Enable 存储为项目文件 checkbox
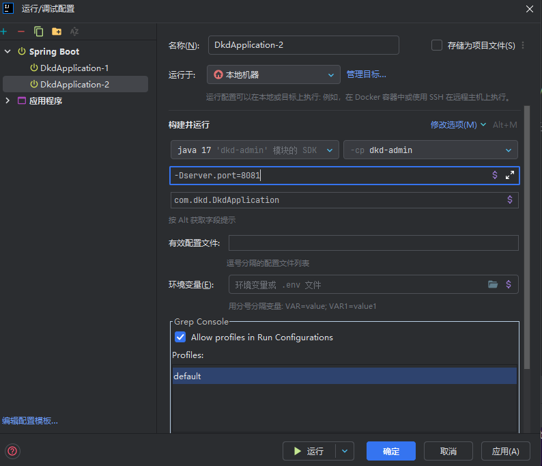The width and height of the screenshot is (542, 466). (x=437, y=45)
